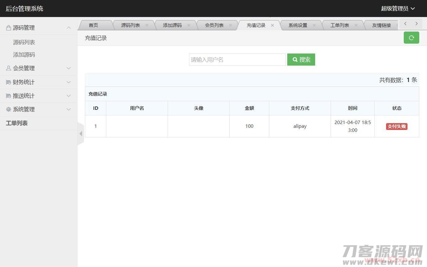Close the 源码列表 tab via its X
Image resolution: width=427 pixels, height=267 pixels.
coord(147,25)
